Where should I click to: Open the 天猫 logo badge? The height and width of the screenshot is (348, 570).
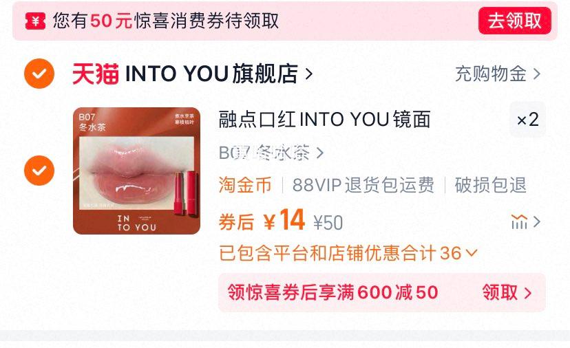point(96,74)
